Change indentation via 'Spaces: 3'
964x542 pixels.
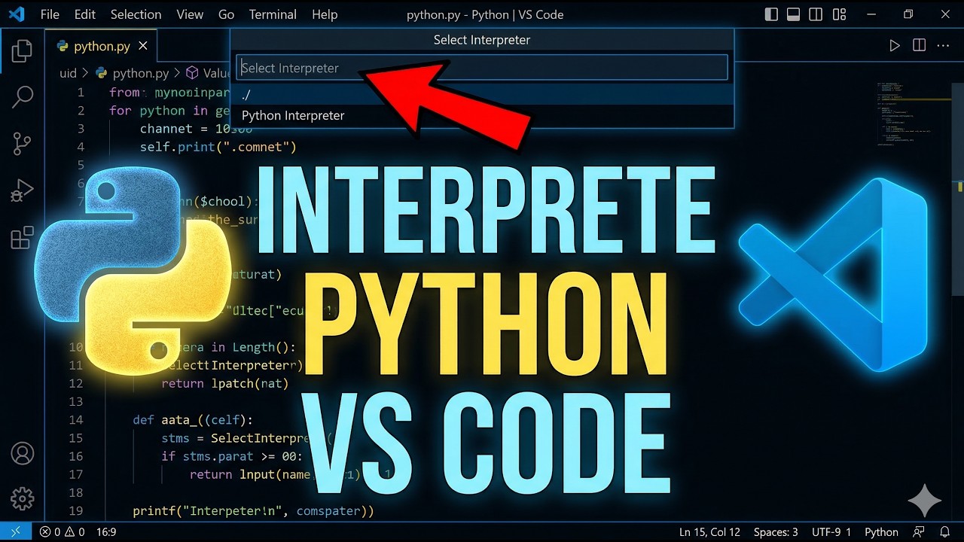click(x=776, y=532)
